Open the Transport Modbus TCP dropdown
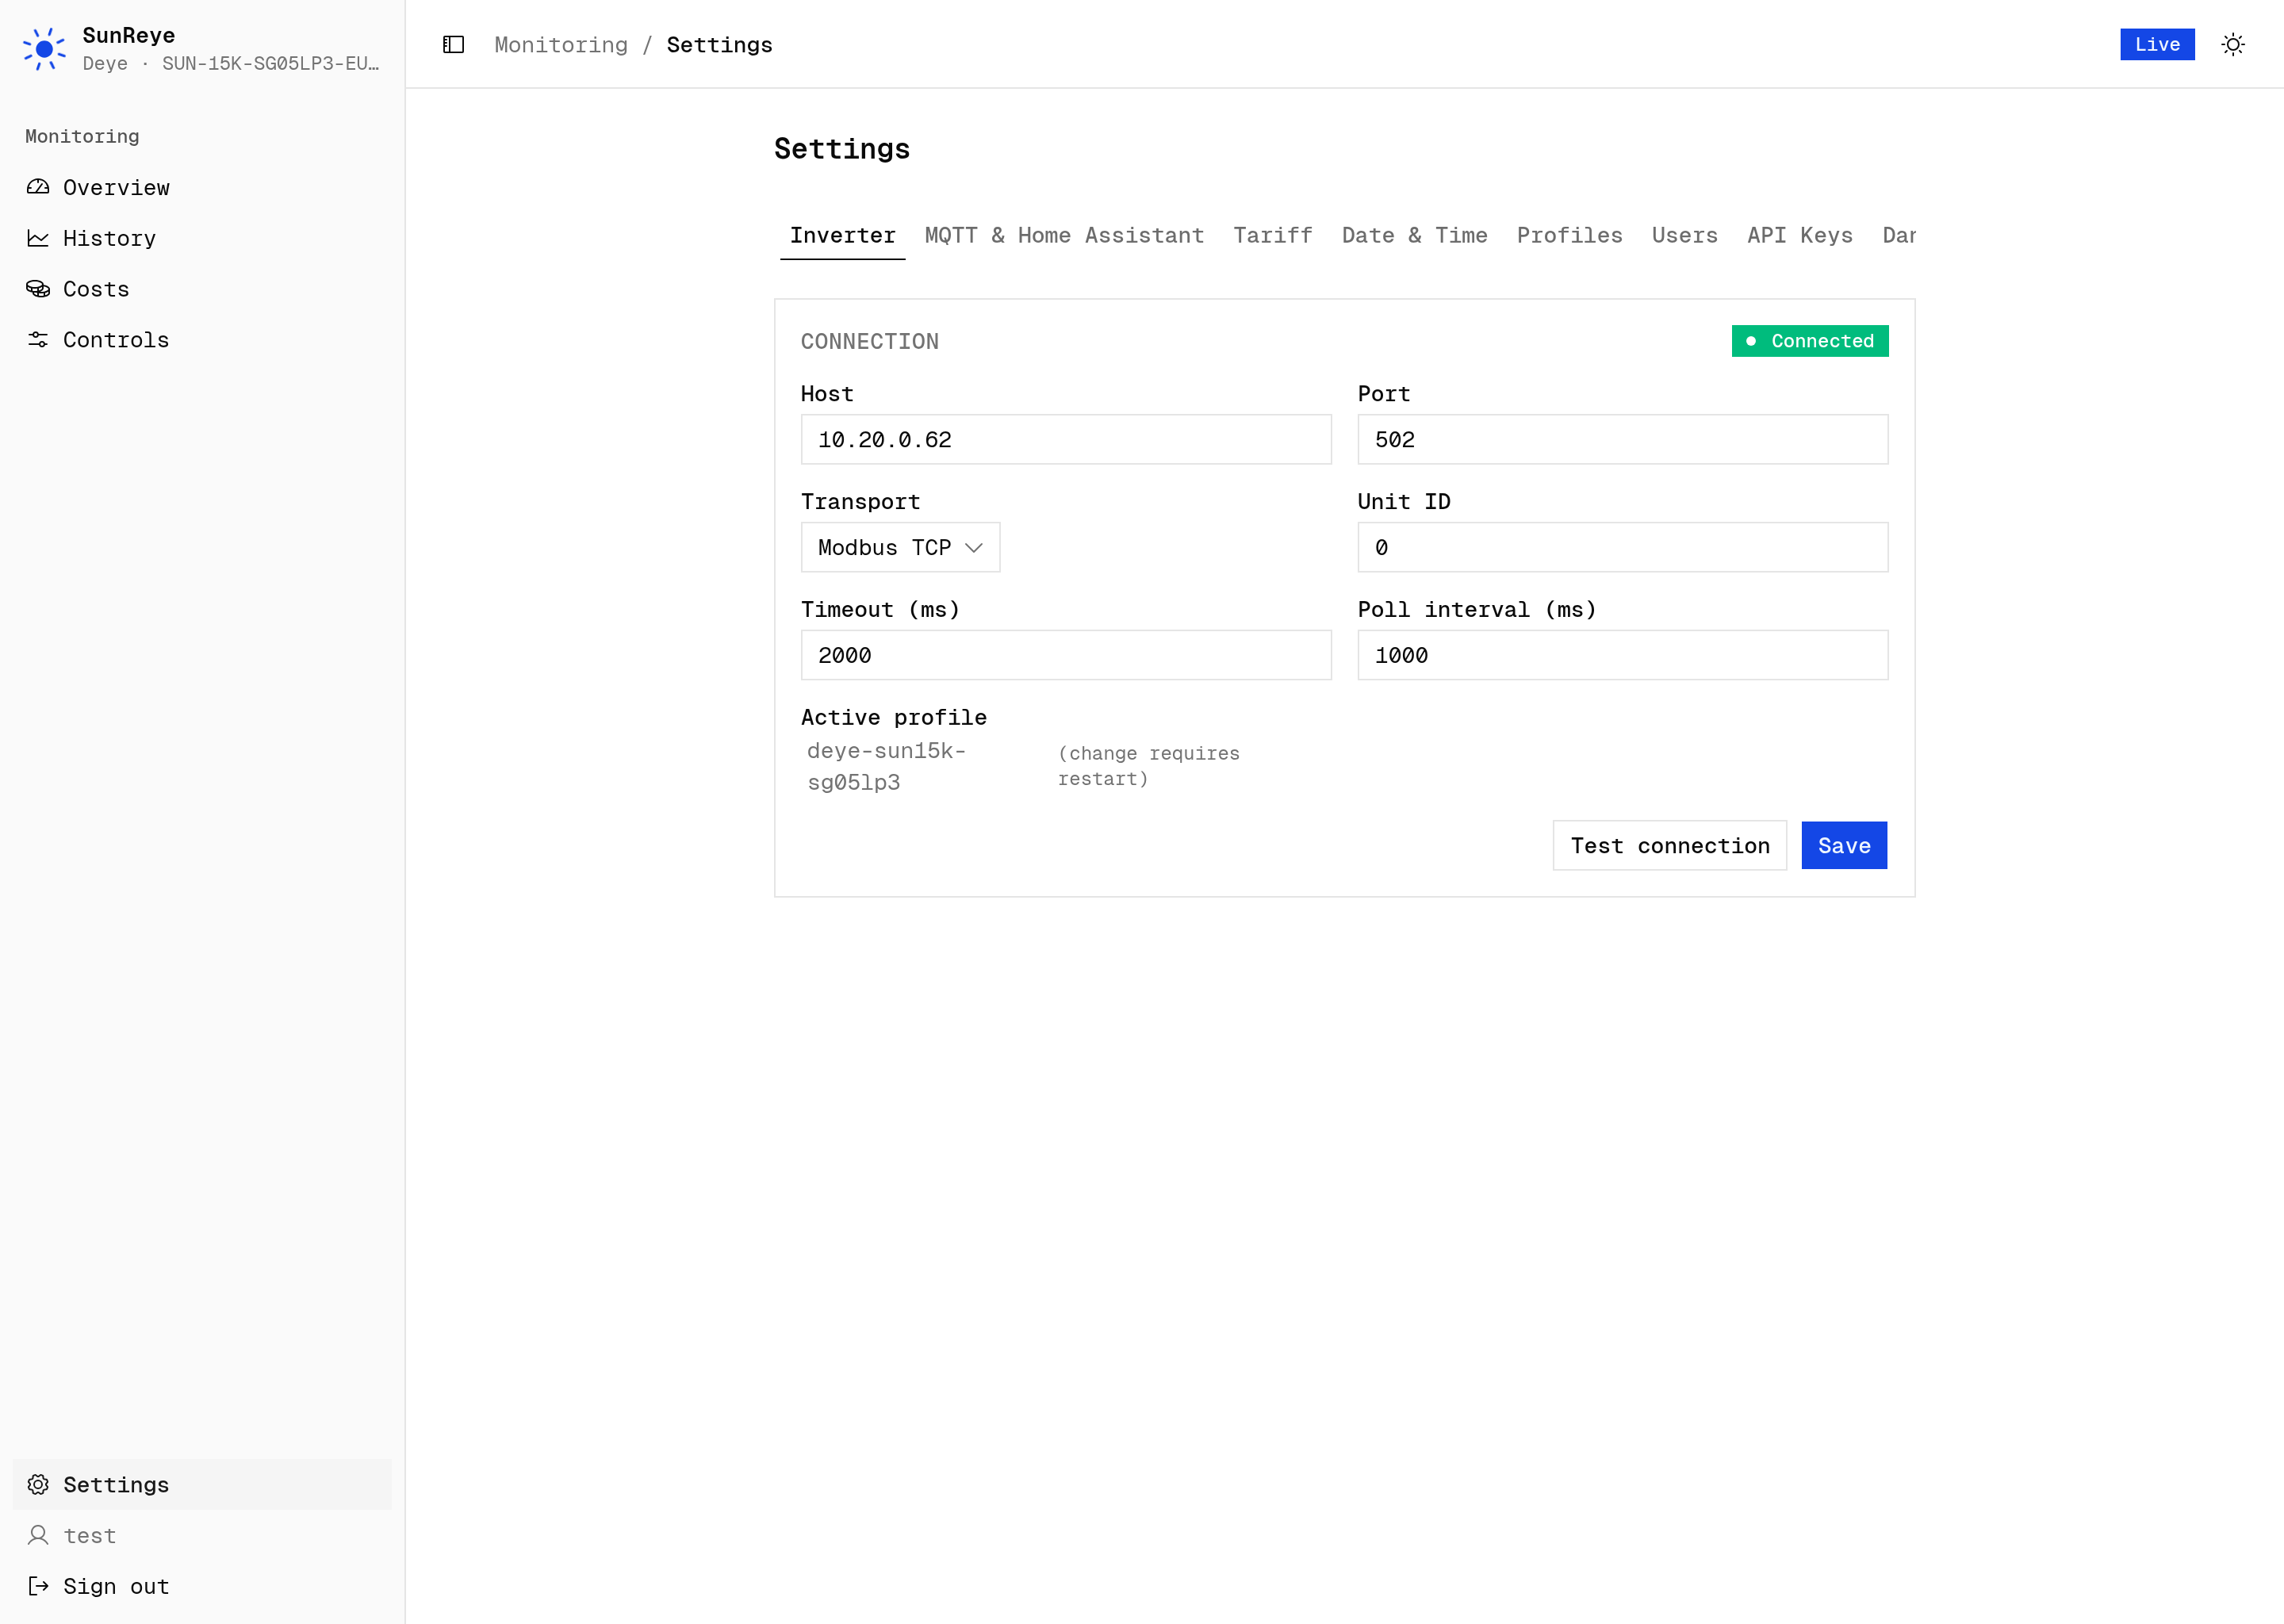The width and height of the screenshot is (2284, 1624). [900, 547]
